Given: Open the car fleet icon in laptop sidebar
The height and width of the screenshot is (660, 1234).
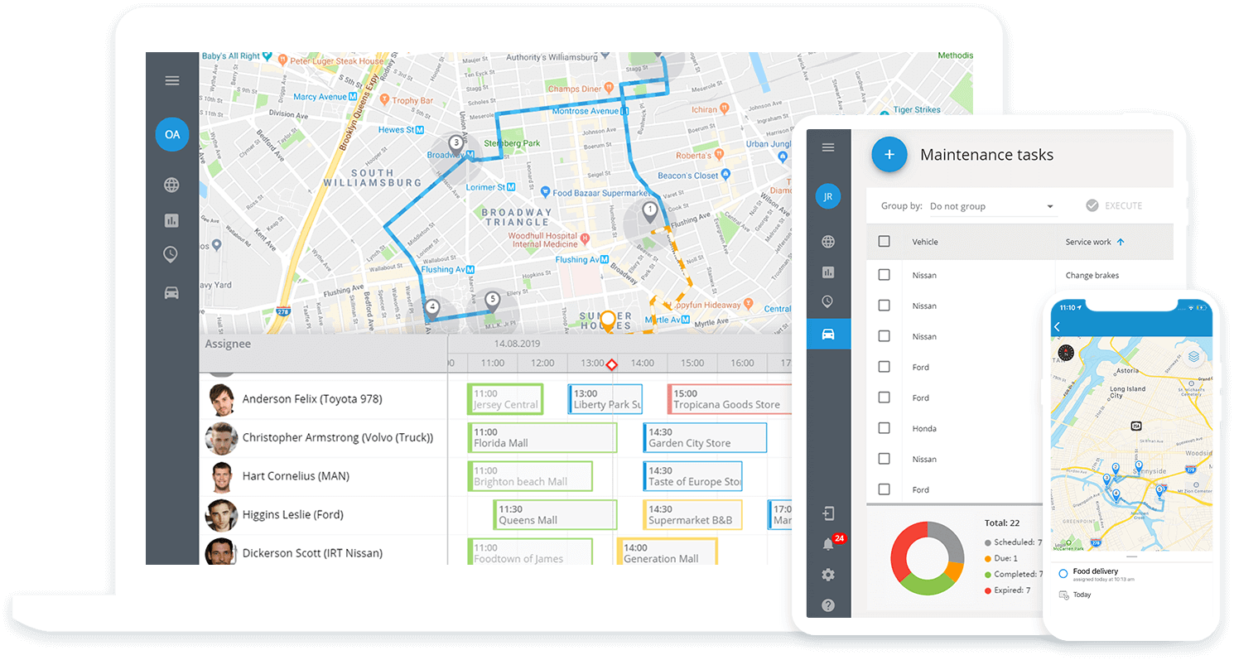Looking at the screenshot, I should coord(171,292).
